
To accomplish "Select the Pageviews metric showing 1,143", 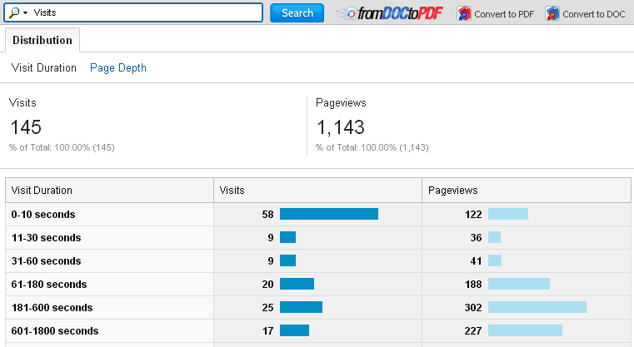I will pos(340,126).
